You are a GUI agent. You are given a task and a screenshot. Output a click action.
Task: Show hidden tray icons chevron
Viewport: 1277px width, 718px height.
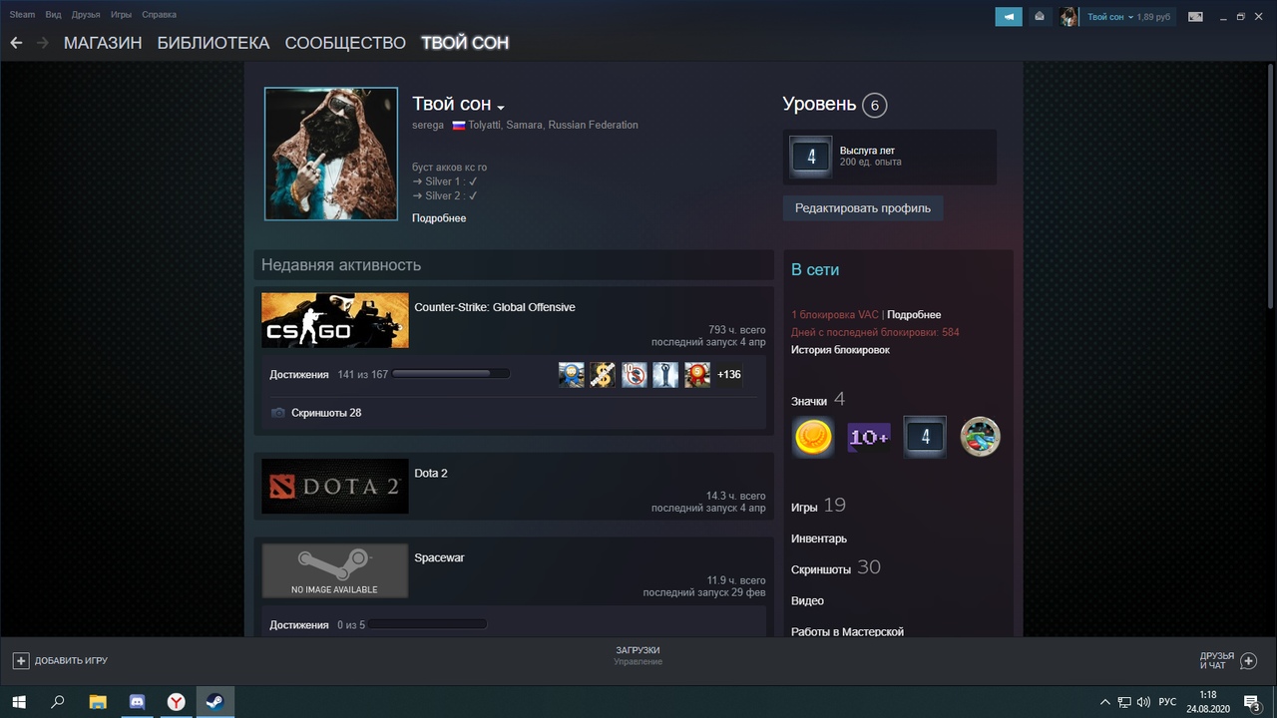click(1104, 702)
